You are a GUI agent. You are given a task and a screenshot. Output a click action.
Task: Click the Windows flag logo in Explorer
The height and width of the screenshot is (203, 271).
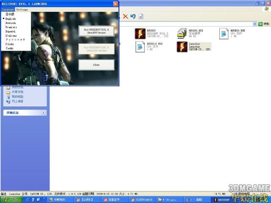[x=267, y=9]
